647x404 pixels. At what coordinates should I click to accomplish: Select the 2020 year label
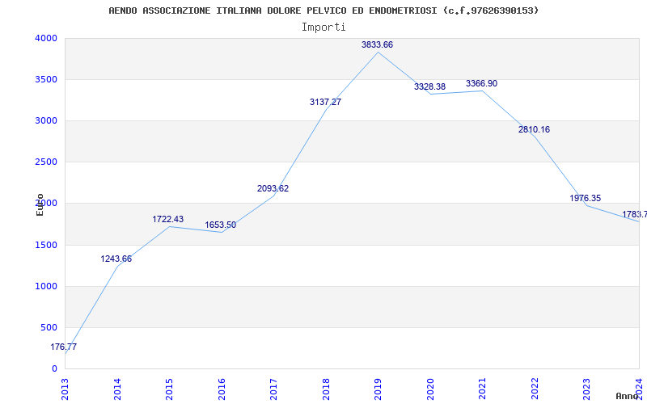pos(430,389)
